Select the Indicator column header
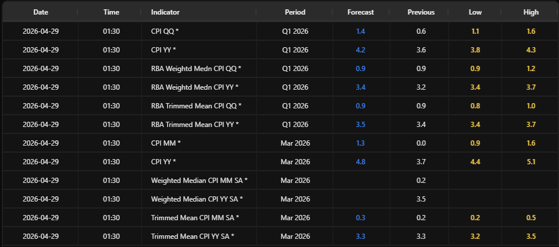 pos(165,12)
